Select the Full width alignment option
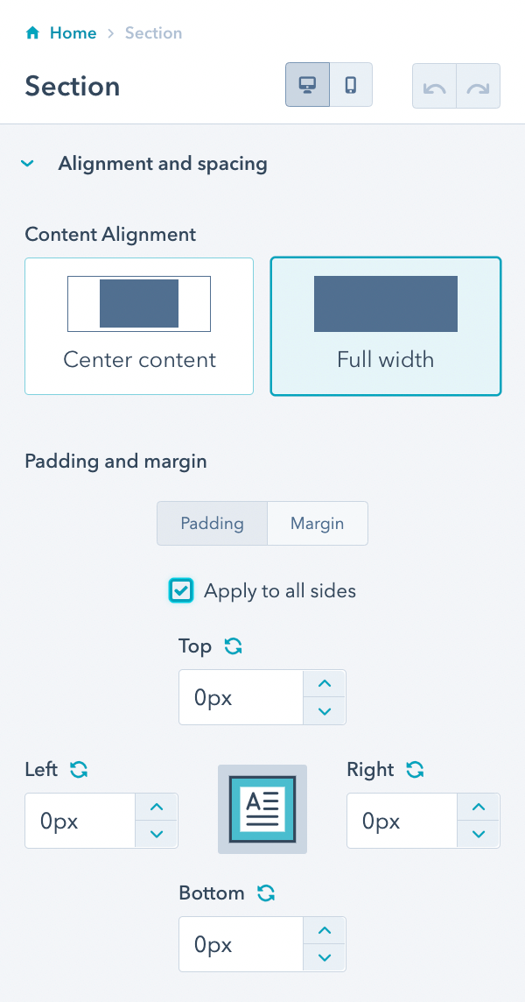Screen dimensions: 525x1002 point(385,326)
